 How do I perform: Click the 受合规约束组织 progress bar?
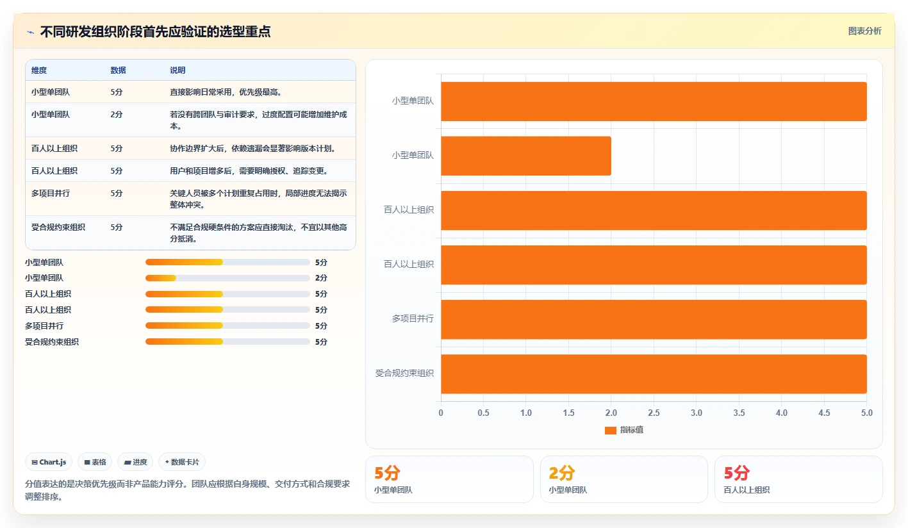tap(227, 342)
